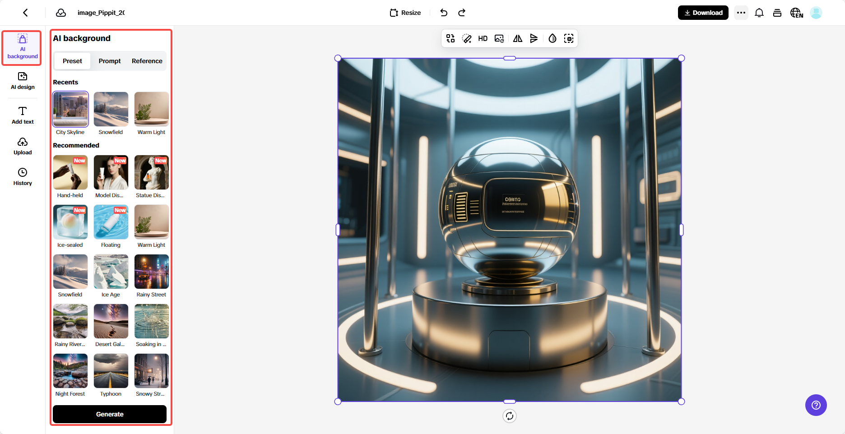The width and height of the screenshot is (845, 434).
Task: Flip the image vertically
Action: point(534,39)
